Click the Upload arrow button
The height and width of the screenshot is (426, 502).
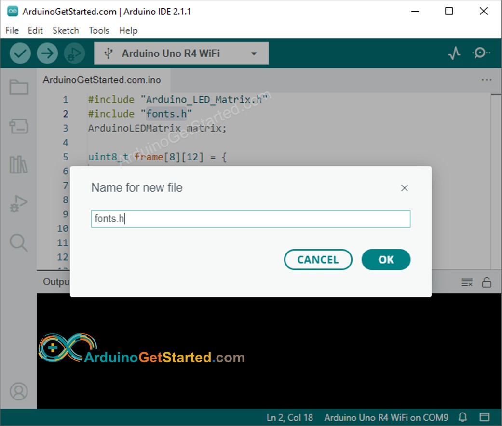(x=47, y=53)
